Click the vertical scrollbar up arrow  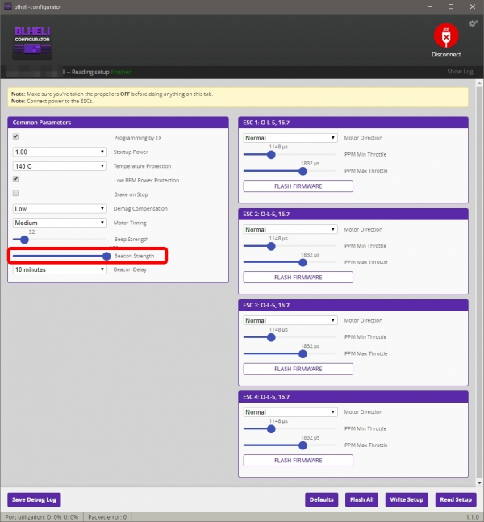coord(479,83)
